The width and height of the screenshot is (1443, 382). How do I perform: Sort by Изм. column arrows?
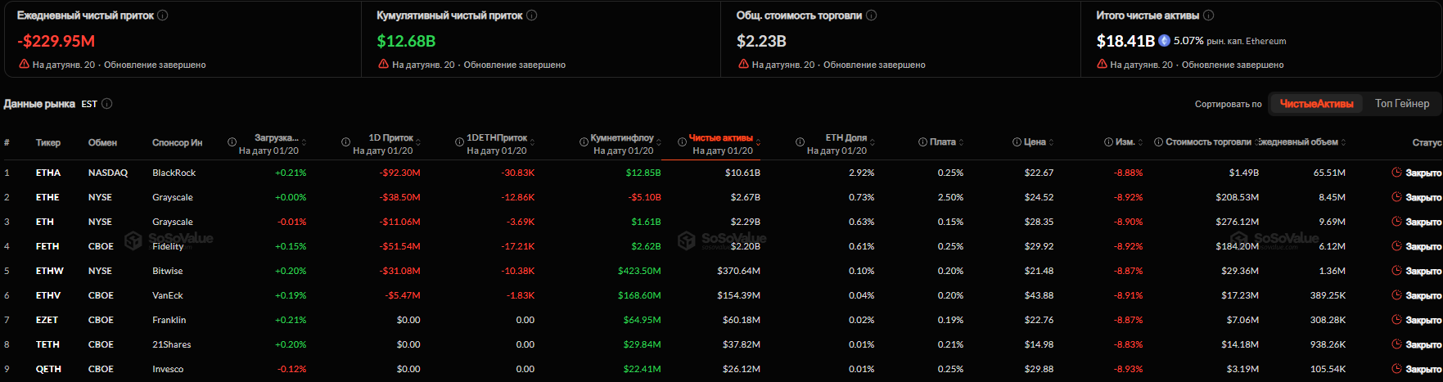(x=1140, y=142)
